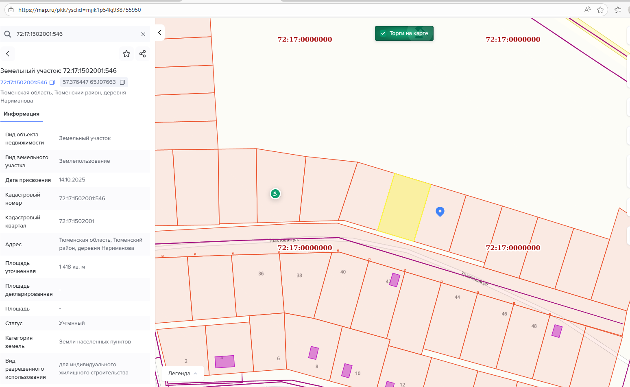The height and width of the screenshot is (387, 630).
Task: Open the blue 72:17:1502001:546 link
Action: (24, 82)
